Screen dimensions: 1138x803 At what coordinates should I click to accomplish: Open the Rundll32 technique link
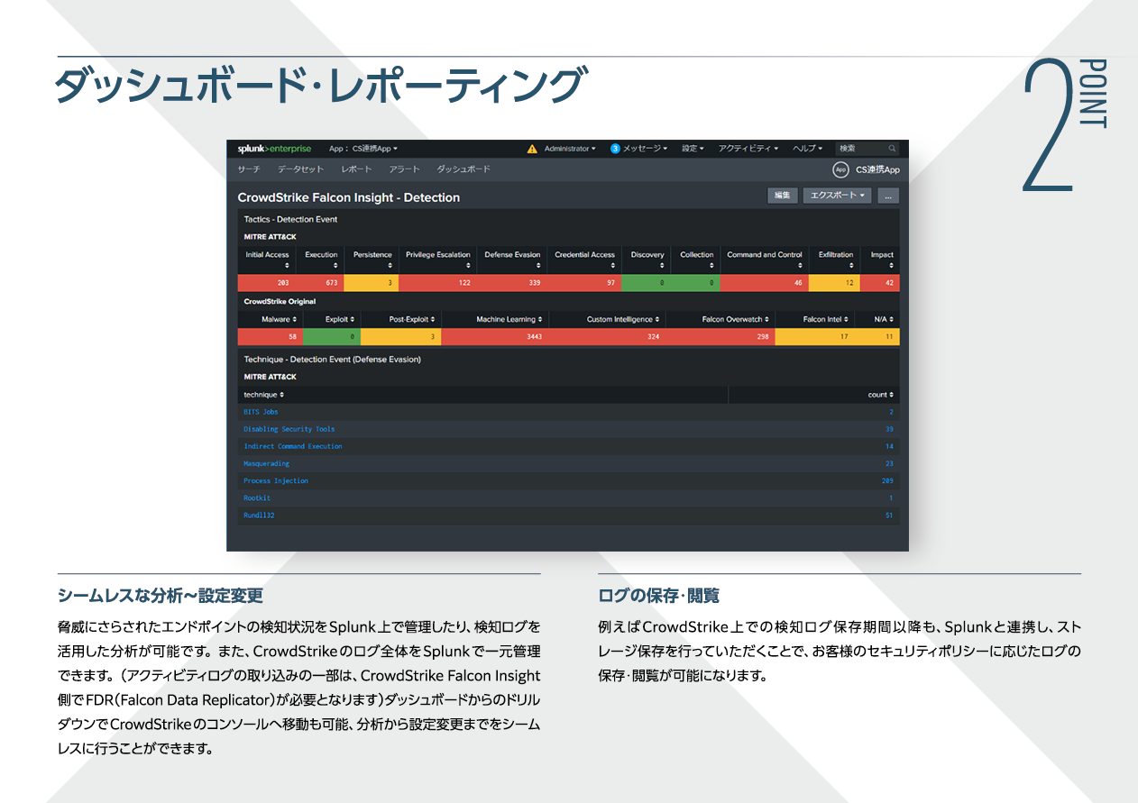point(259,516)
